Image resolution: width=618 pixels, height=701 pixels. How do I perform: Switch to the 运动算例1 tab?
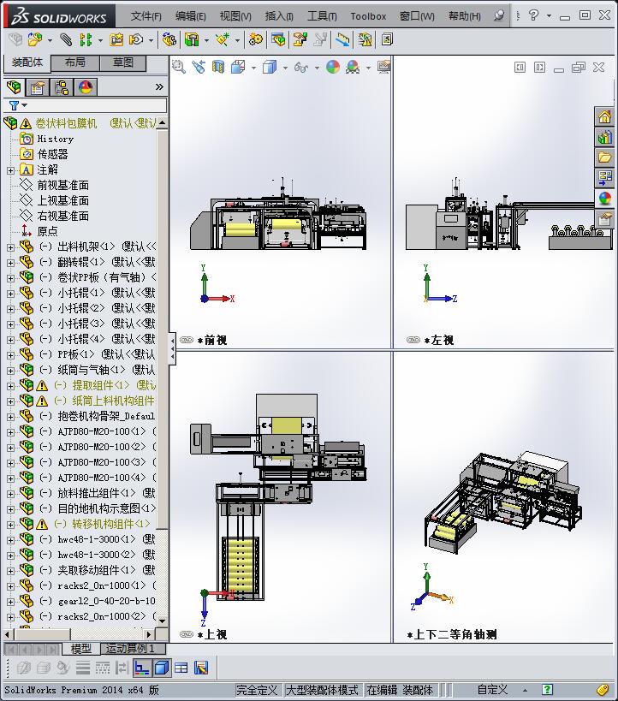133,648
